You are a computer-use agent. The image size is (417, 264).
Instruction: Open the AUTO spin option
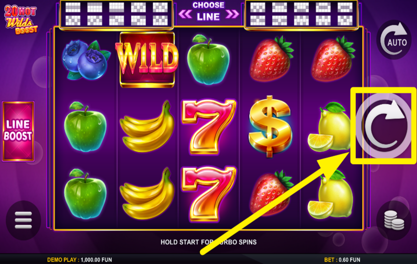(394, 39)
